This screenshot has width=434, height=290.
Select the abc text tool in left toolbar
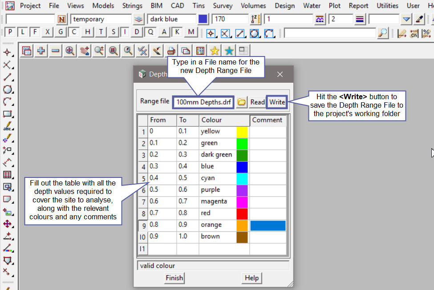7,126
